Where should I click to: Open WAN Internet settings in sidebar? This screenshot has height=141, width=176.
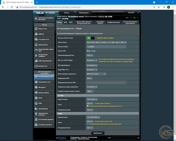[44, 87]
